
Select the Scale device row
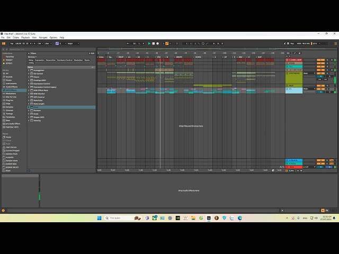pyautogui.click(x=61, y=114)
